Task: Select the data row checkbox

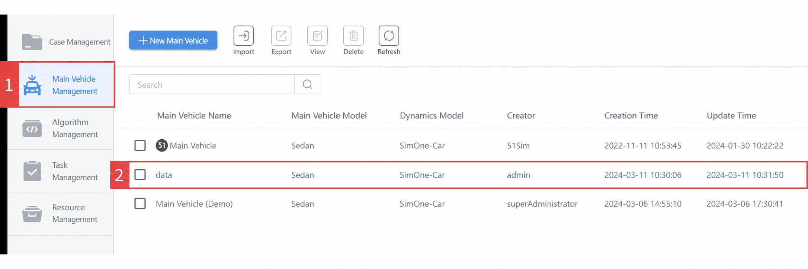Action: point(140,175)
